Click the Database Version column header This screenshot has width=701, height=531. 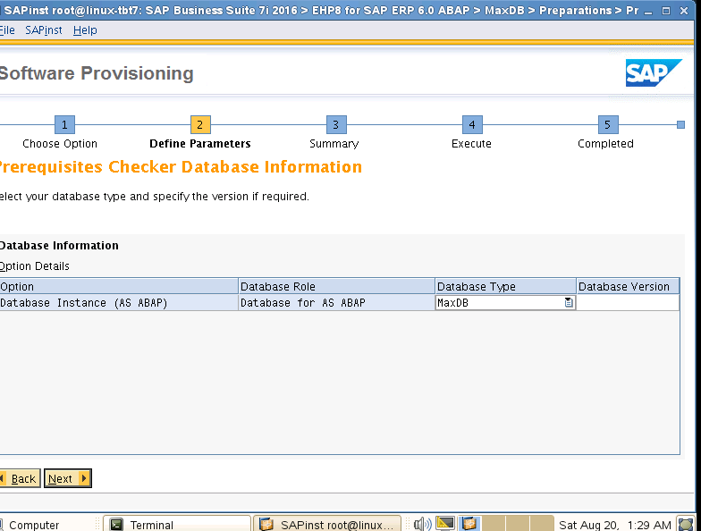628,286
